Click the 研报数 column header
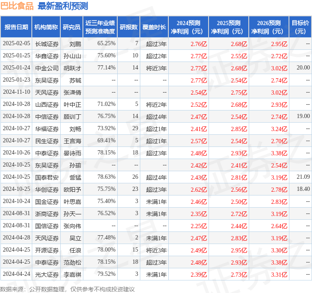312x293 pixels. coord(129,27)
